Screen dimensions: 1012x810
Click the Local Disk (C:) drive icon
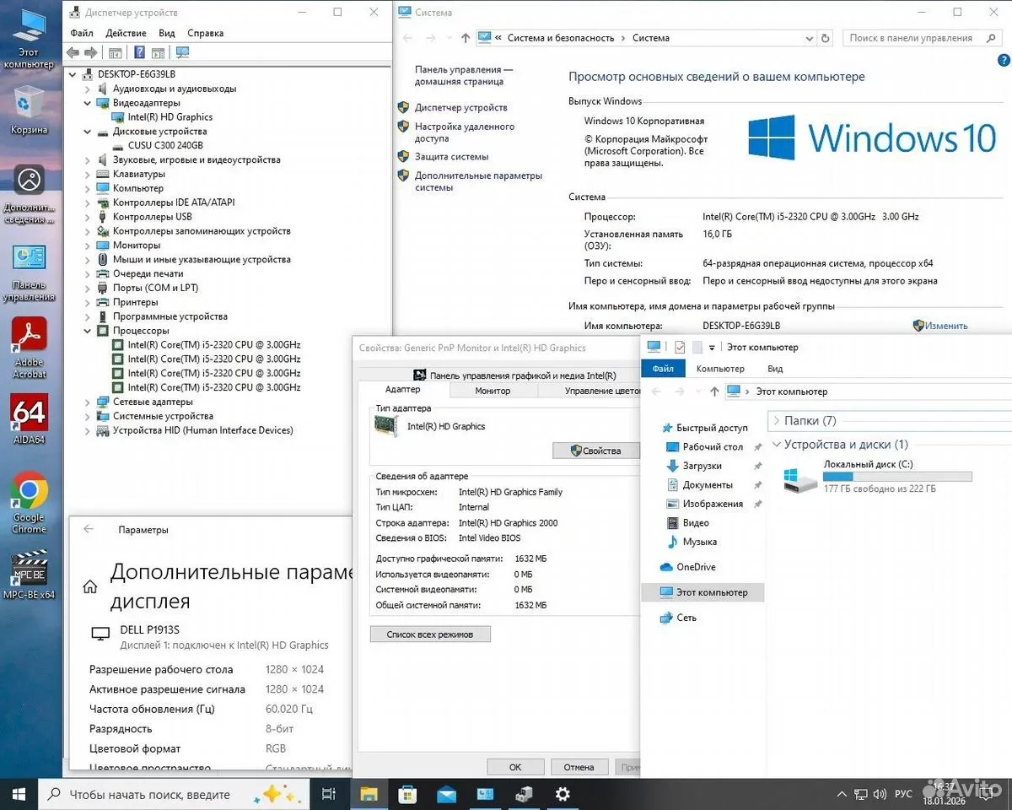[x=799, y=481]
